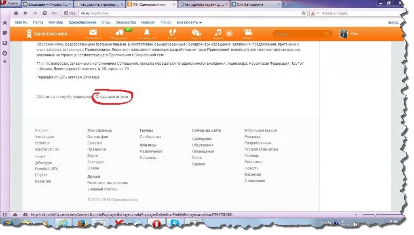Open the Веб security badge dropdown
414x235 pixels.
click(70, 13)
